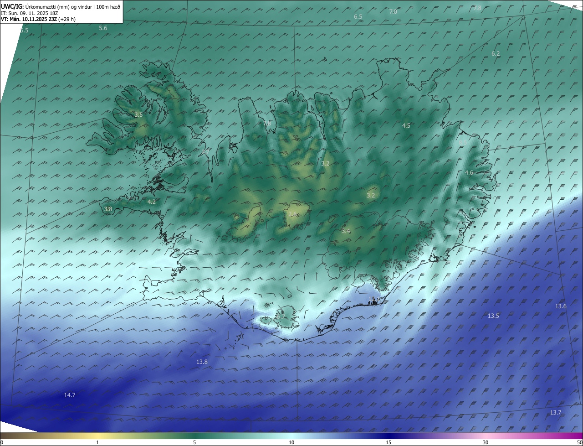Click the 14.7 value label over the sea
Screen dimensions: 583x446
tap(70, 395)
